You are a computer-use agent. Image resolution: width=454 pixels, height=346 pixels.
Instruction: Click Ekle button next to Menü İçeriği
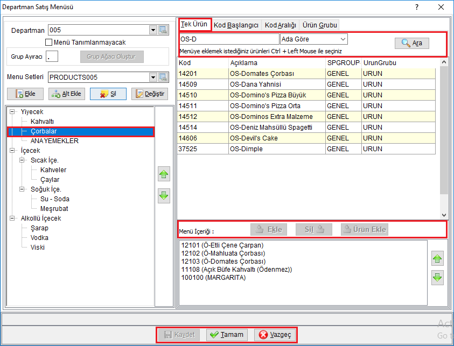(269, 230)
